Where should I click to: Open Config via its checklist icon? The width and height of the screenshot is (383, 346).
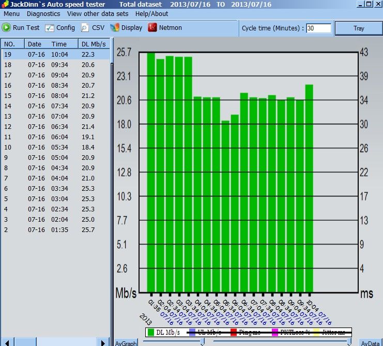[x=49, y=28]
